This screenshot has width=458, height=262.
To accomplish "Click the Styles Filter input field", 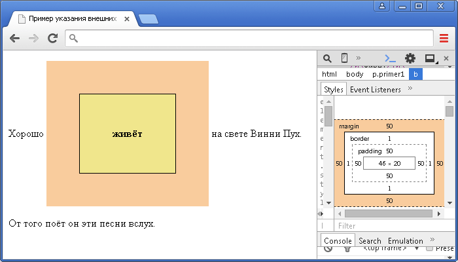I will click(x=395, y=226).
